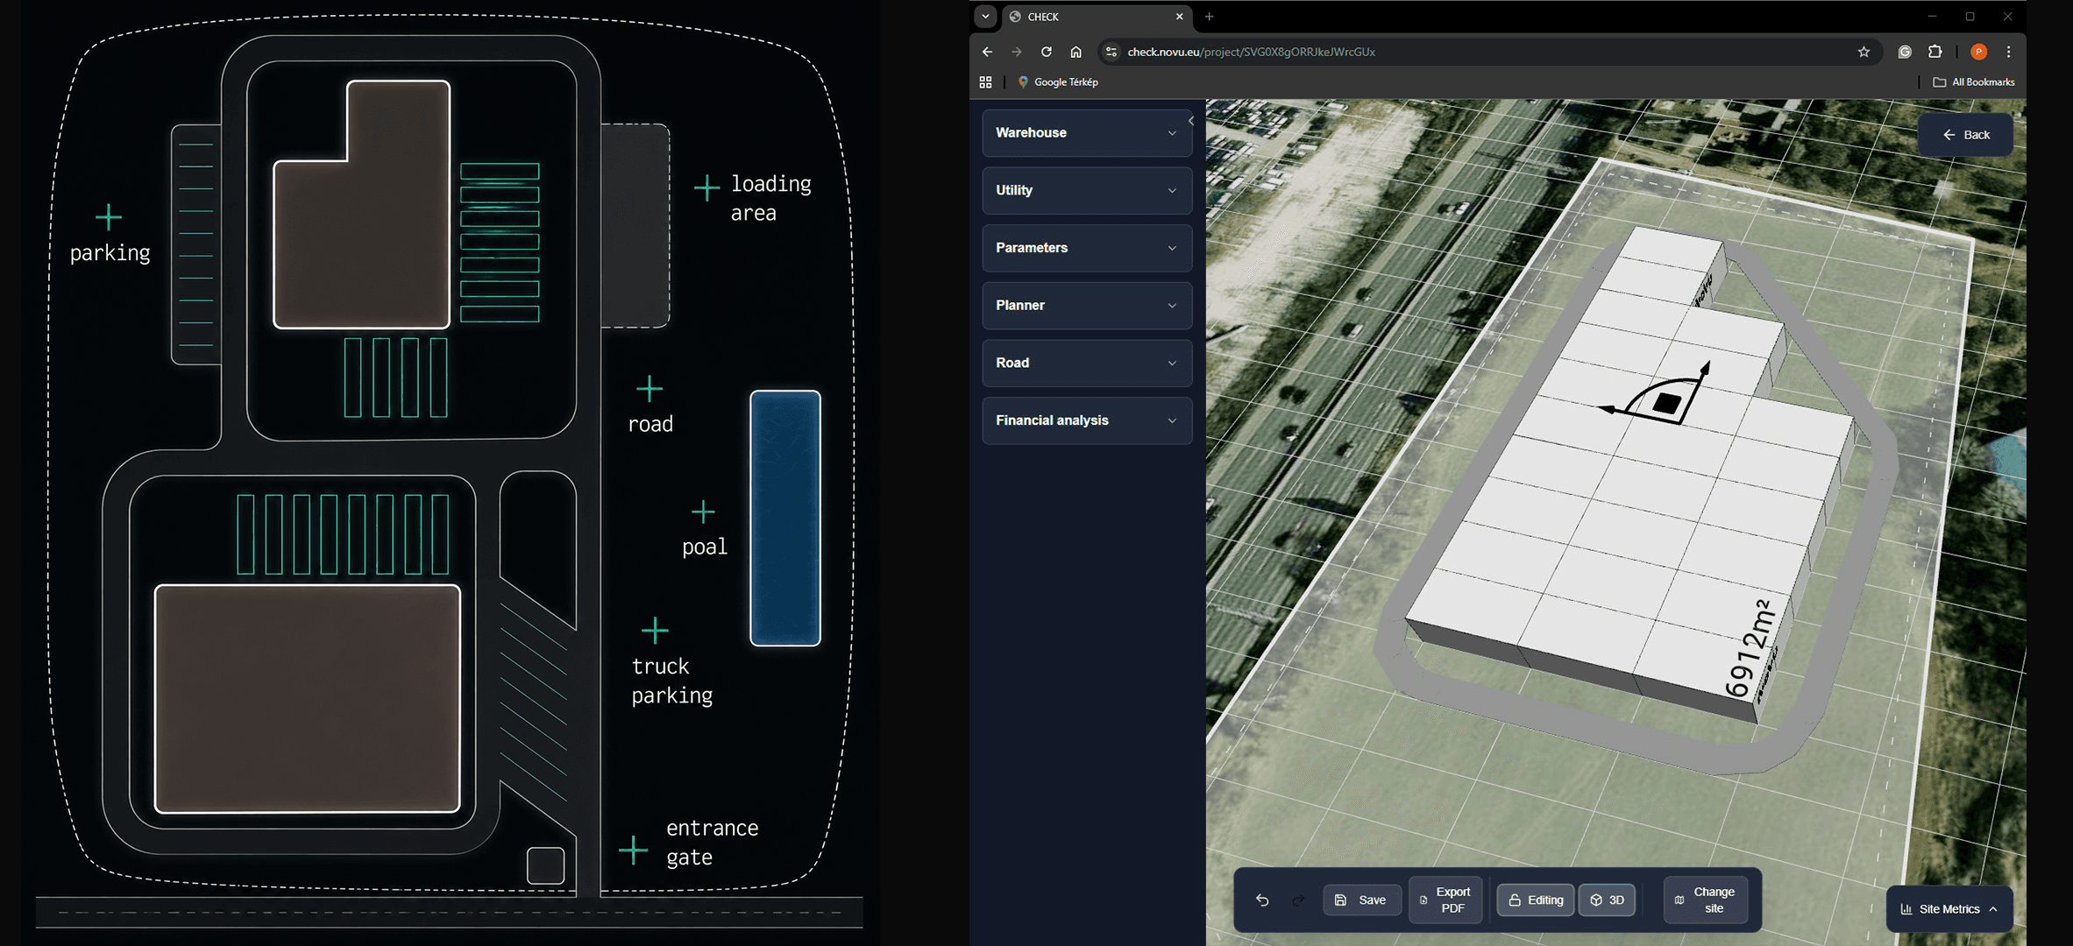2073x946 pixels.
Task: Click the redo arrow icon
Action: click(1298, 900)
